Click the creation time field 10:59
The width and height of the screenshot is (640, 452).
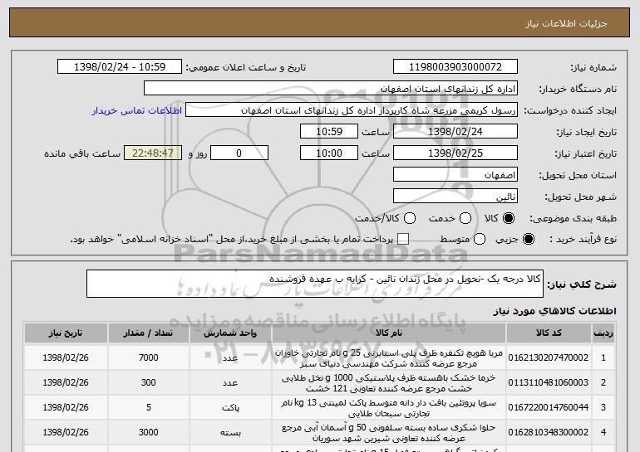click(x=329, y=132)
